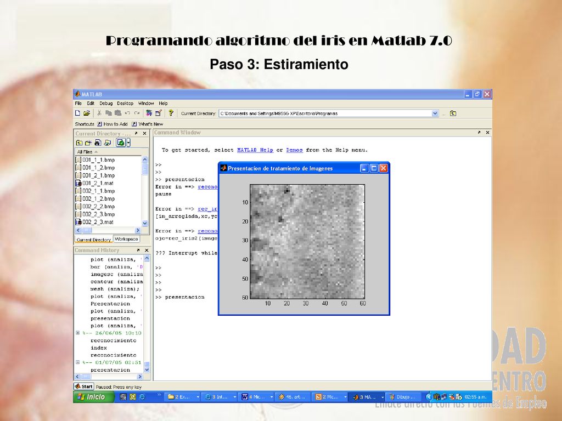Image resolution: width=562 pixels, height=421 pixels.
Task: Undock the Current Directory panel
Action: point(136,133)
